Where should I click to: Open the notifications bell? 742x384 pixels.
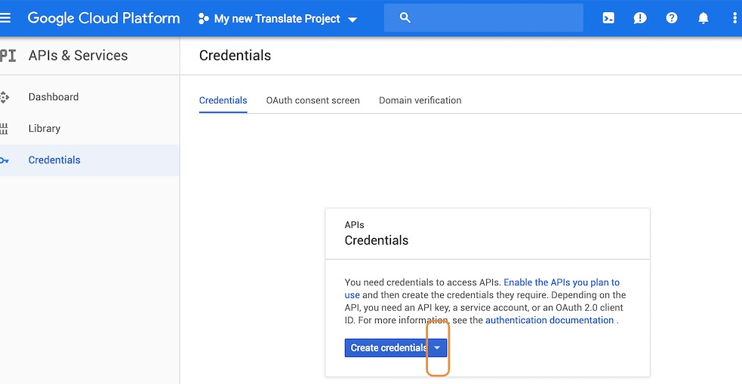pyautogui.click(x=704, y=18)
